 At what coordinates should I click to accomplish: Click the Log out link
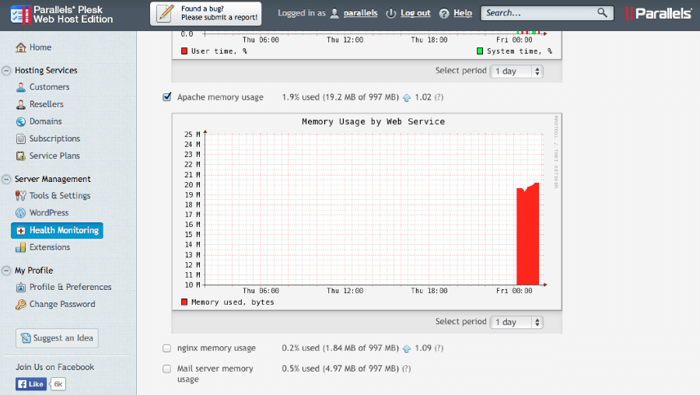click(415, 13)
